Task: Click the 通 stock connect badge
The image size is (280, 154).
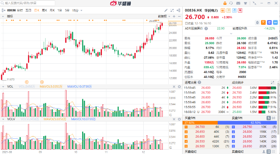Action: [234, 10]
